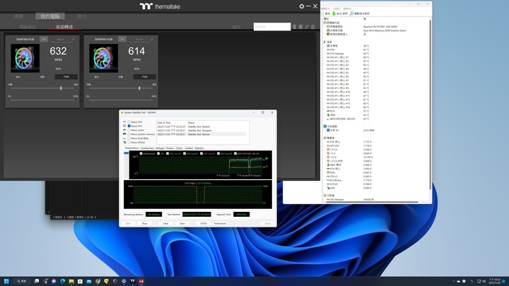Click the PWM mode button on 632 RPM fan
Image resolution: width=509 pixels, height=286 pixels.
click(66, 77)
